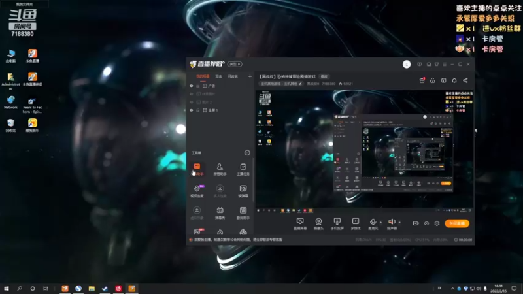Open the record video camcorder icon
523x294 pixels.
pos(416,223)
